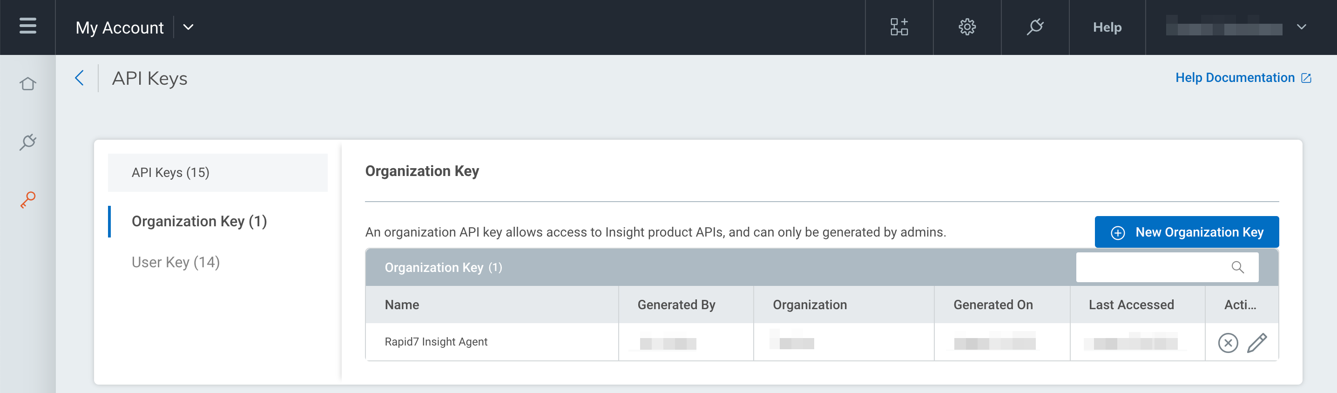Select the API key icon in sidebar

27,200
